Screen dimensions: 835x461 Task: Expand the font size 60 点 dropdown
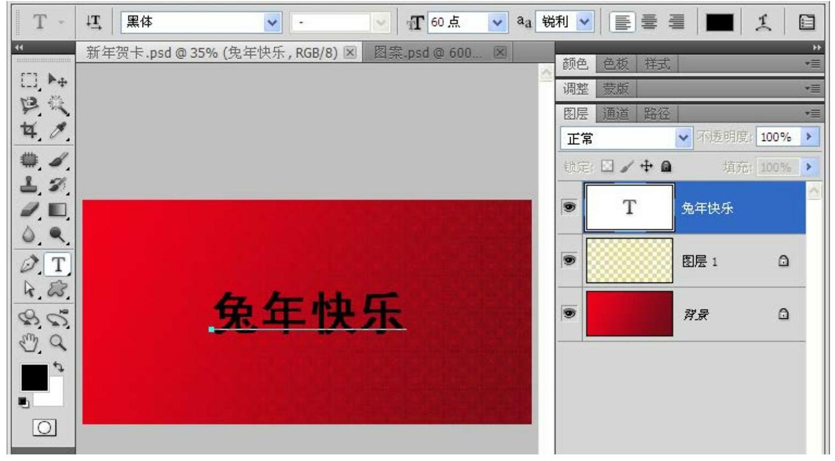click(x=497, y=22)
